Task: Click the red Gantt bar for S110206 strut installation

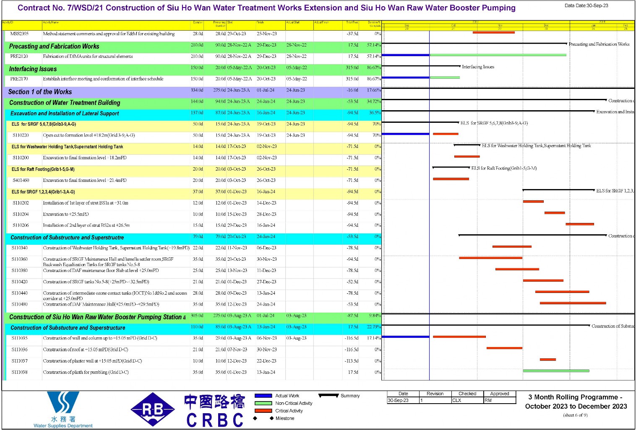Action: coord(580,224)
